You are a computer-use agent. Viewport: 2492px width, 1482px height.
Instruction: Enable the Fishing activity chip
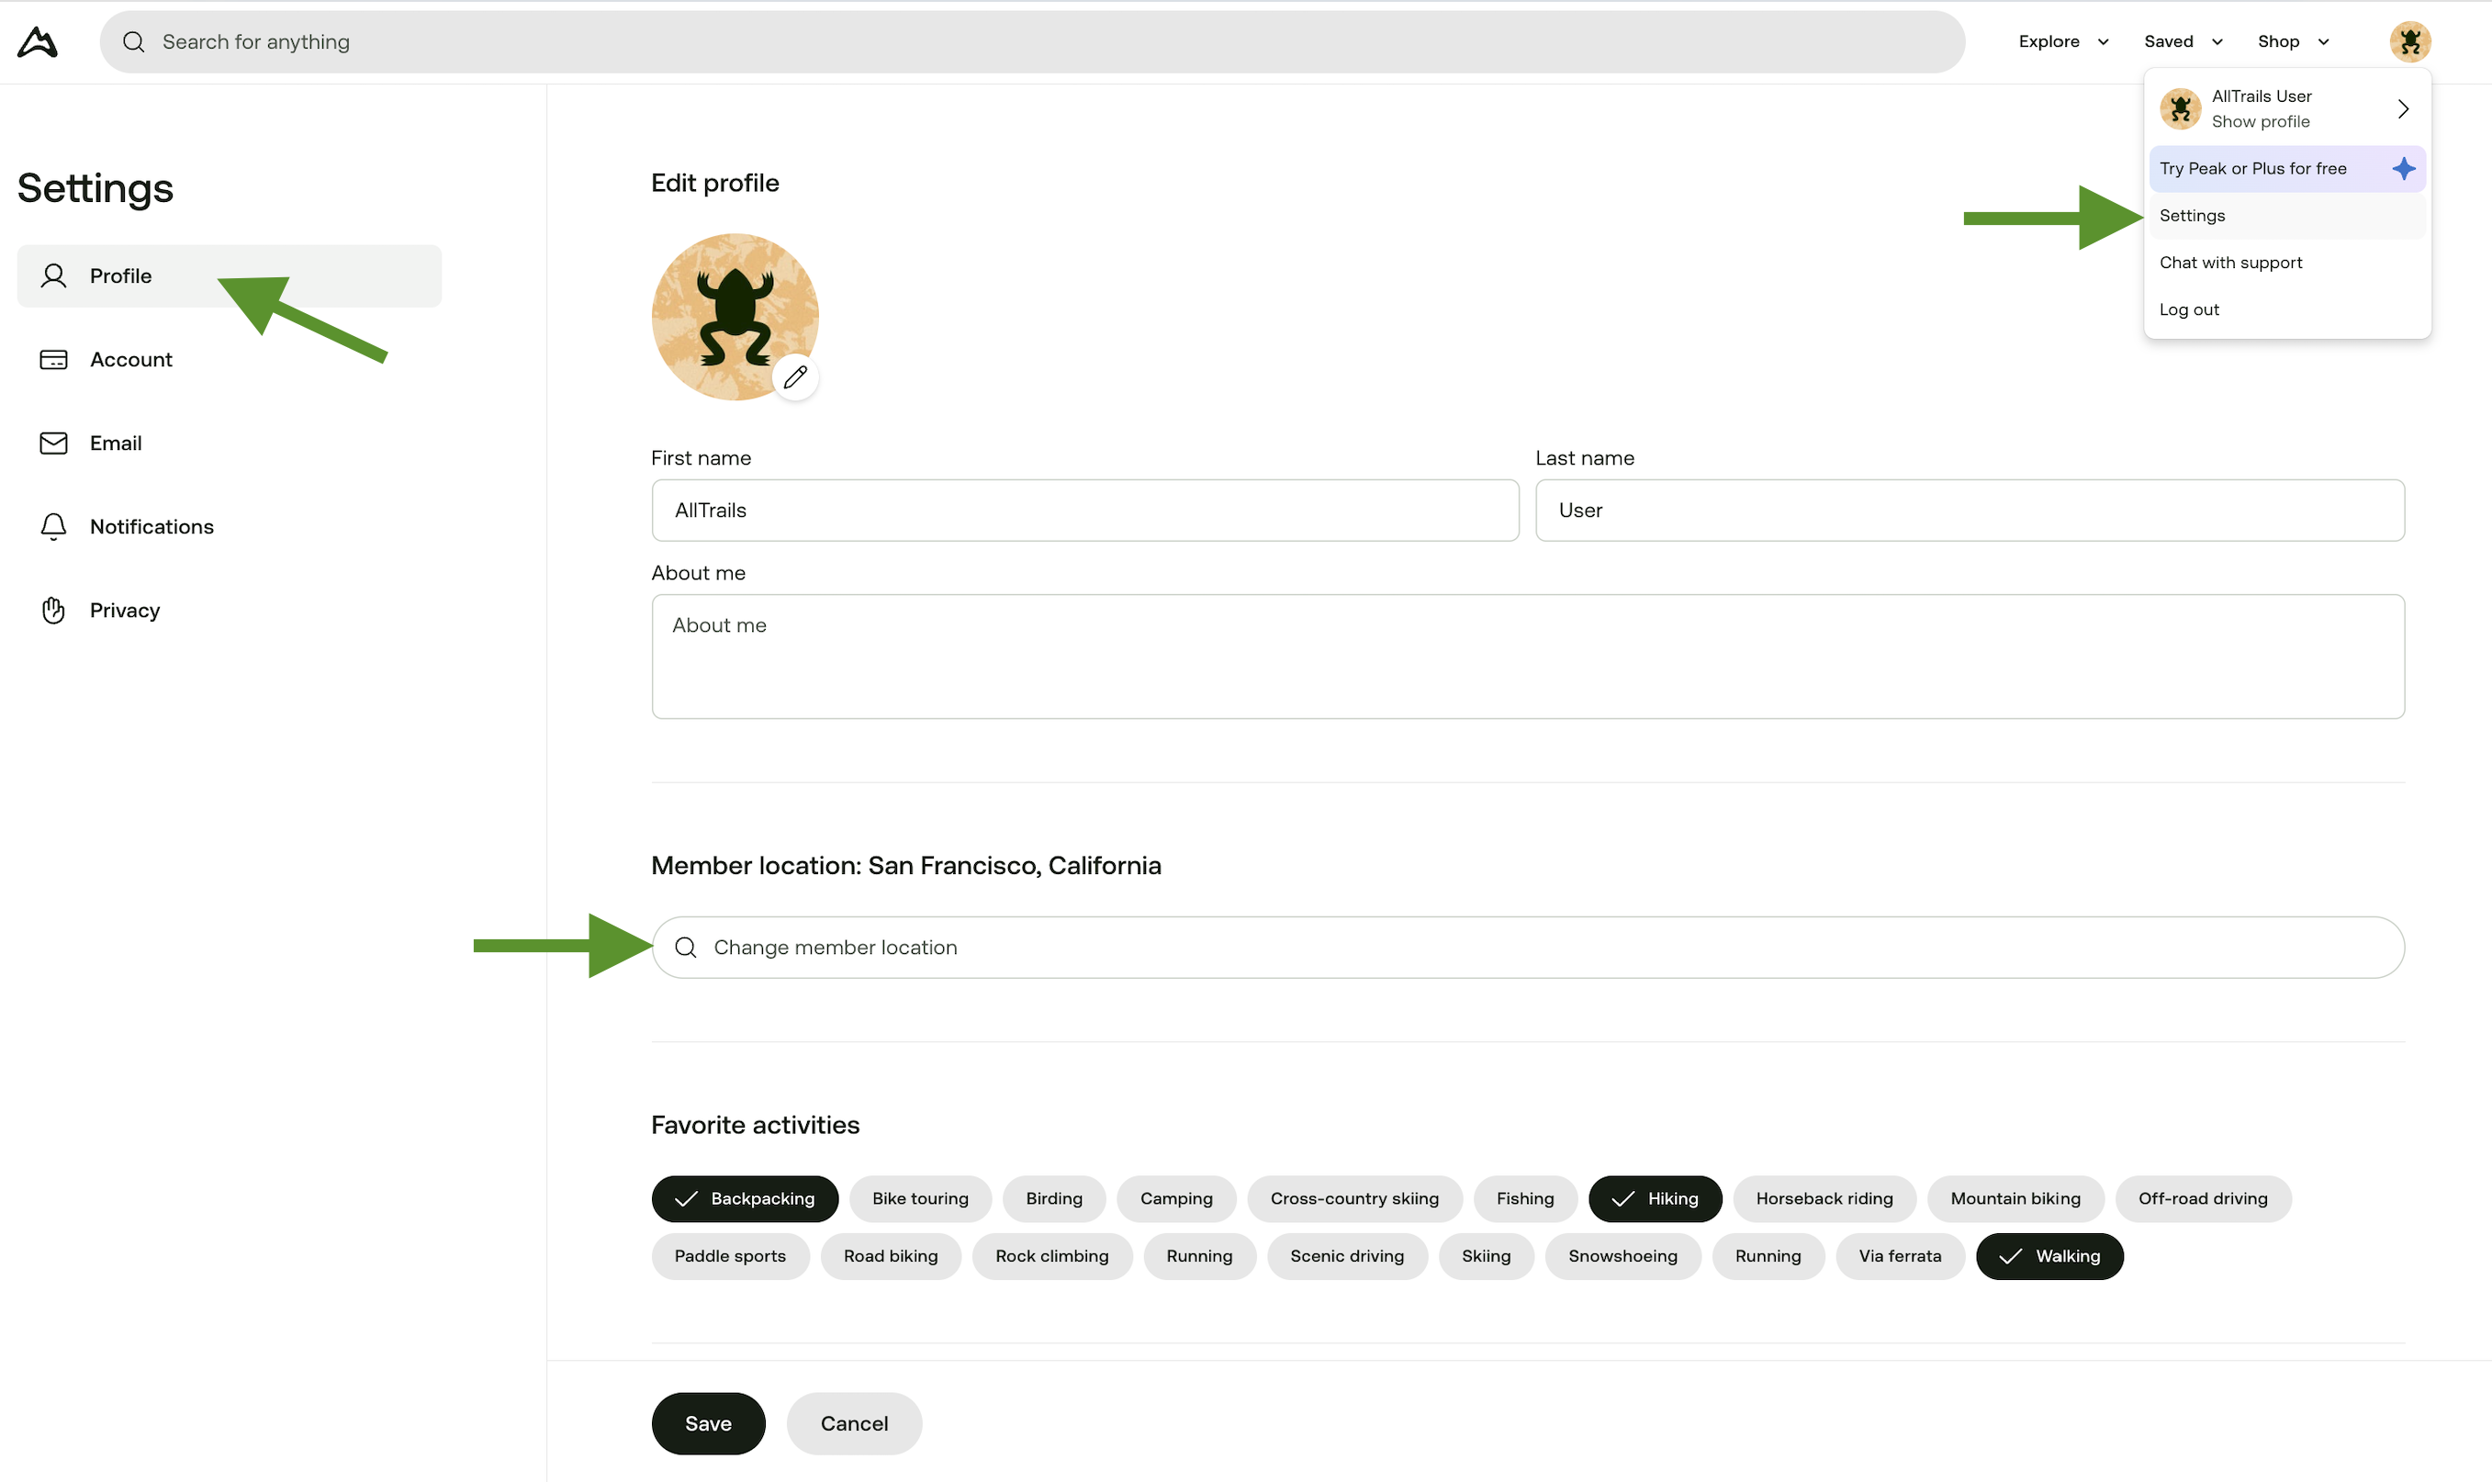(x=1525, y=1198)
